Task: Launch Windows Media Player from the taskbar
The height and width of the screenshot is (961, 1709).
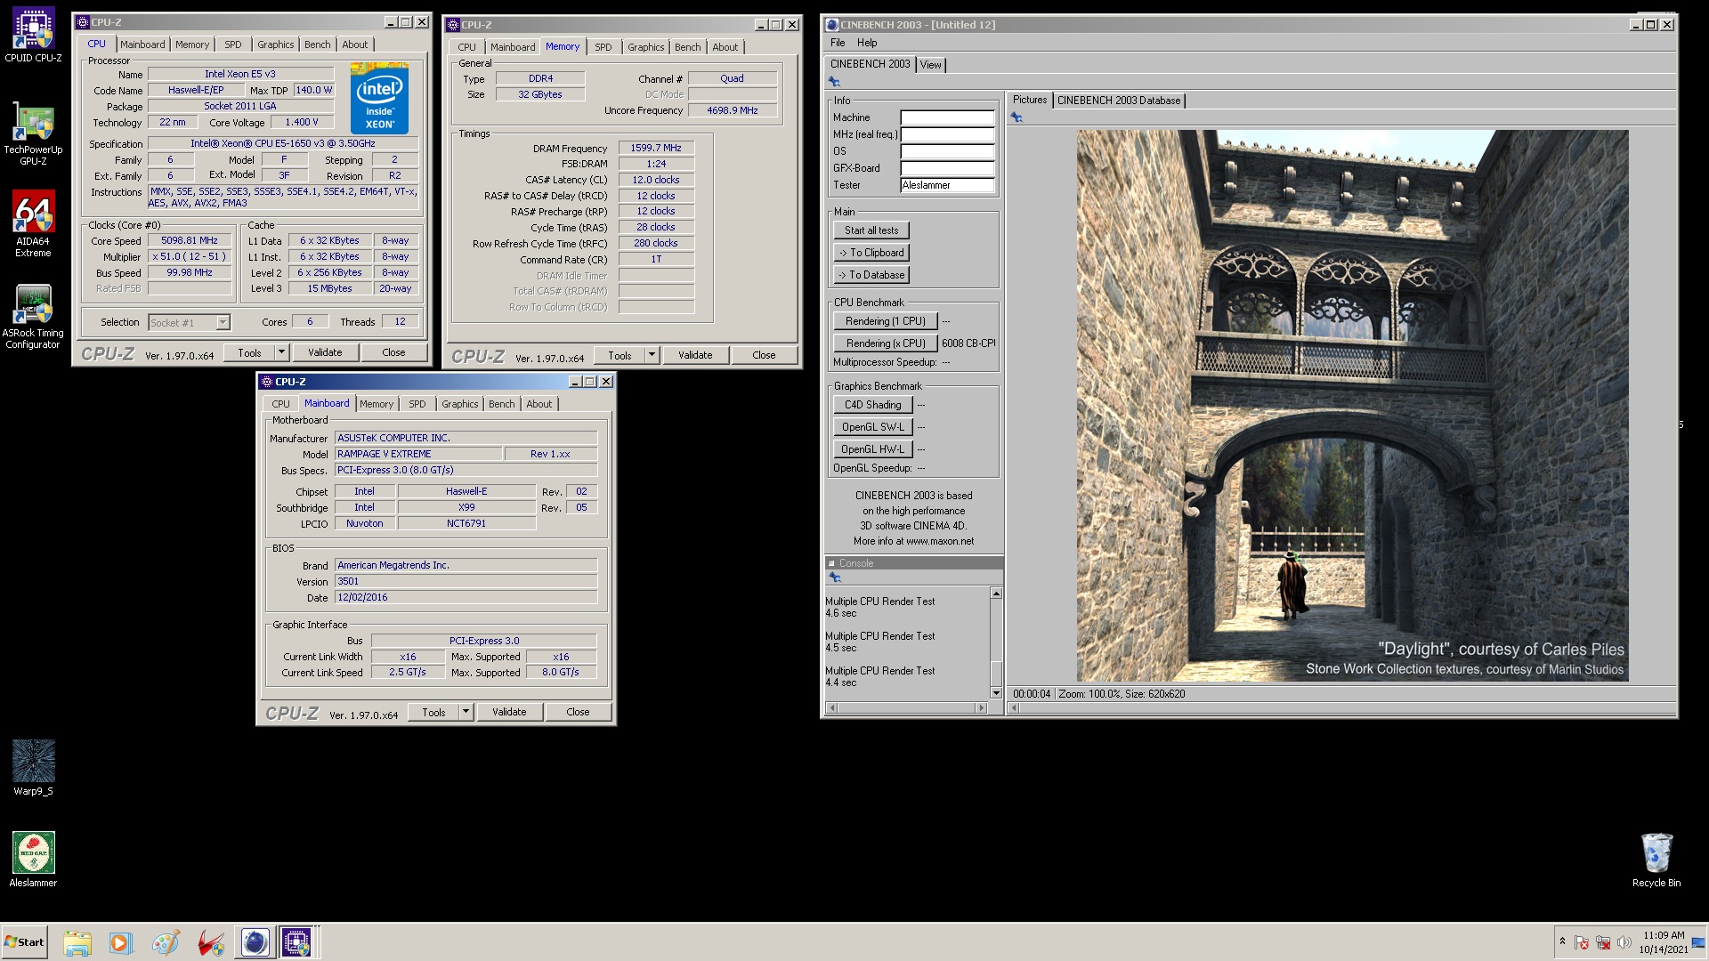Action: pos(120,942)
